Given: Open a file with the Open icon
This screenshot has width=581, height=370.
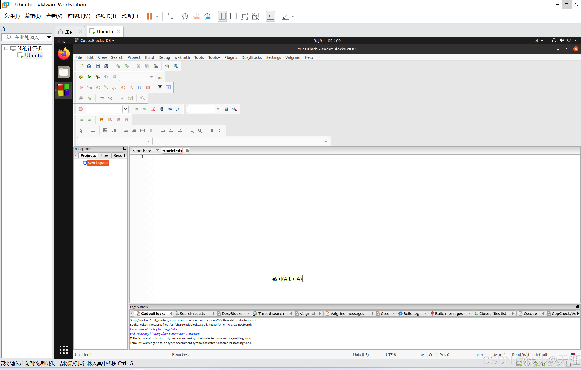Looking at the screenshot, I should click(x=90, y=66).
